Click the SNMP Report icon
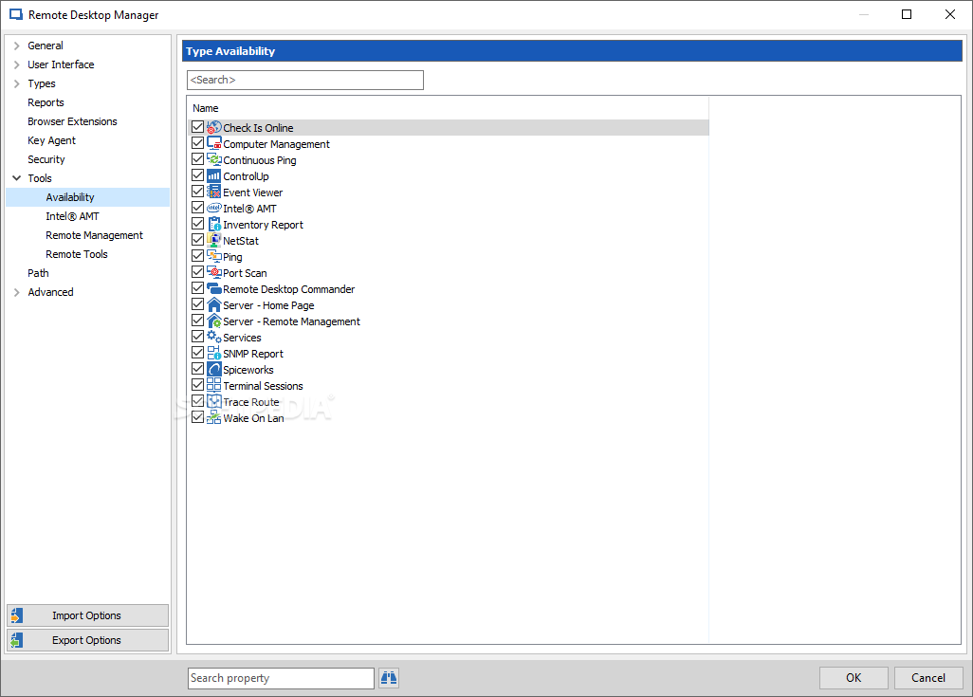This screenshot has height=697, width=973. click(x=213, y=353)
